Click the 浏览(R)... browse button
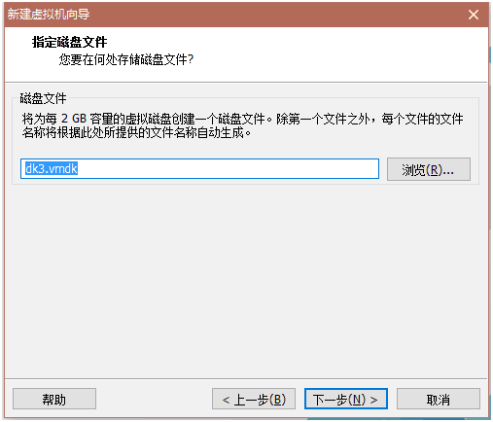 (x=428, y=169)
